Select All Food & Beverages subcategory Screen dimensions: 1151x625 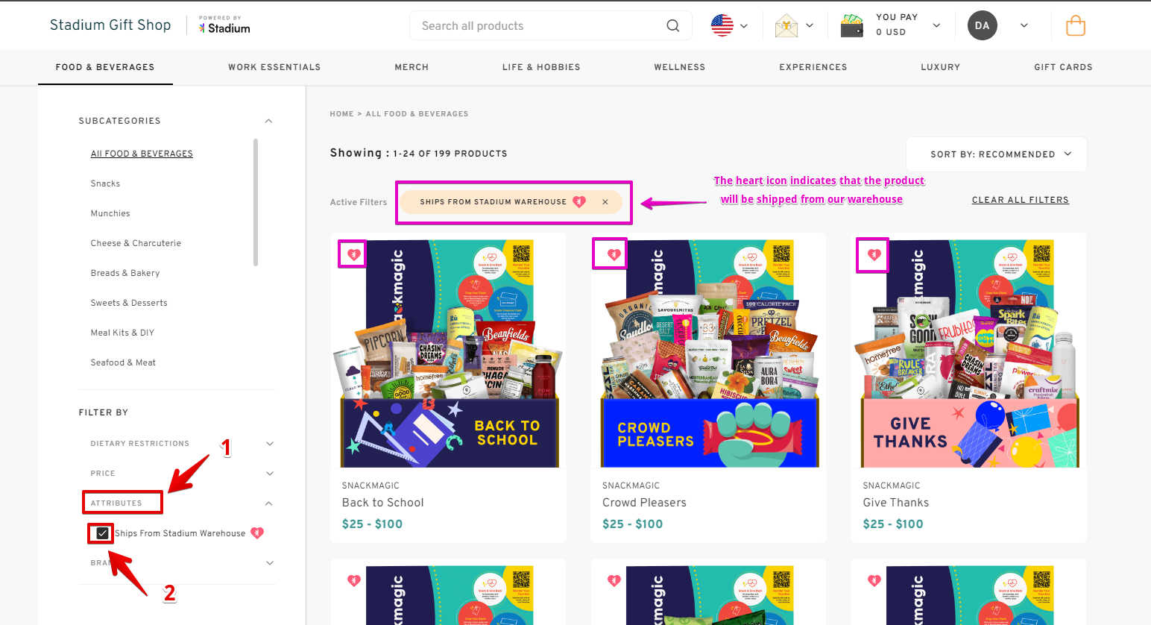142,154
